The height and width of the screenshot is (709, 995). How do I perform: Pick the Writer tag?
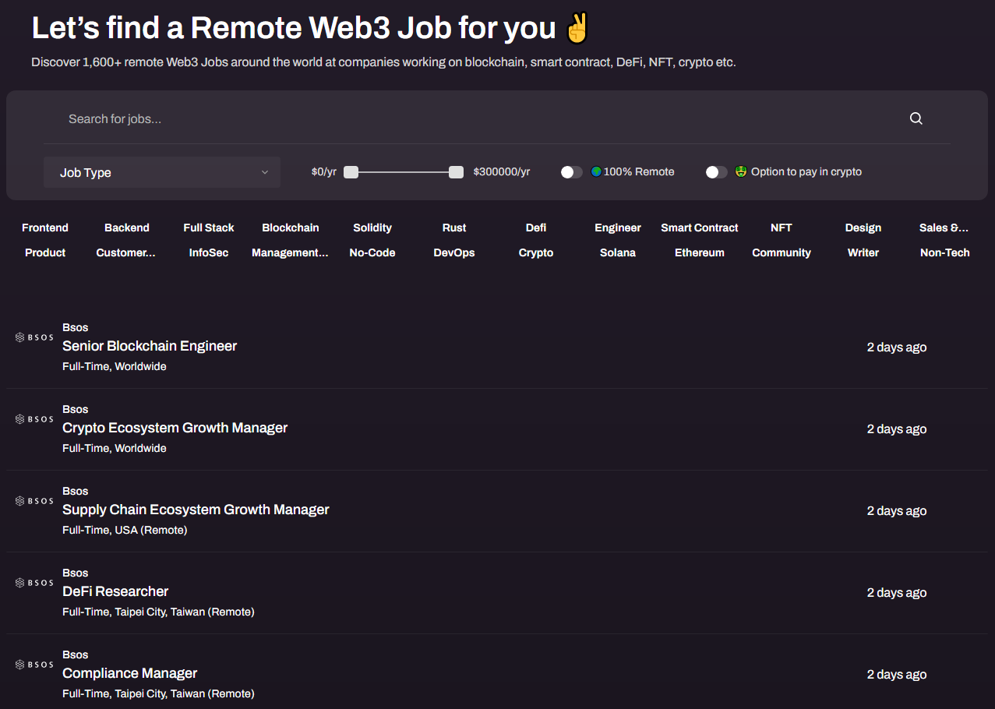pos(863,252)
